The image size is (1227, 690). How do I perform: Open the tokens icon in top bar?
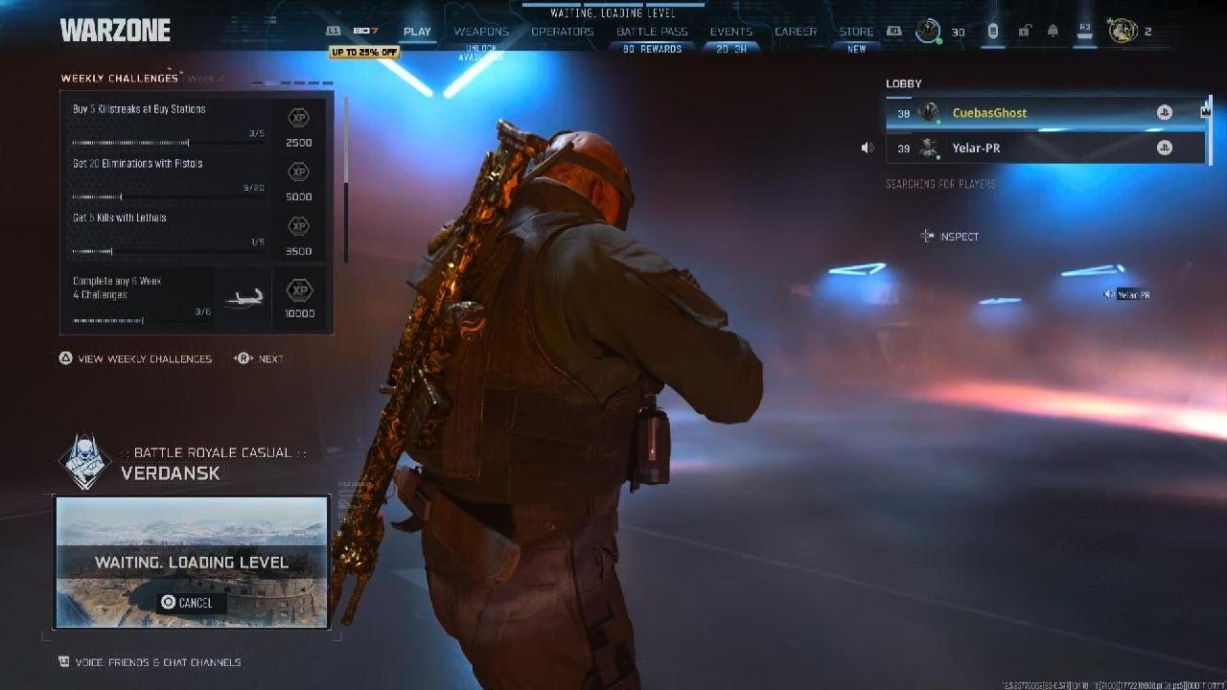[x=993, y=32]
